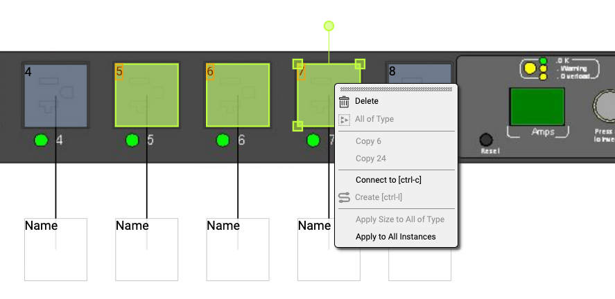Choose Delete from the context menu
Viewport: 615px width, 299px height.
(367, 101)
